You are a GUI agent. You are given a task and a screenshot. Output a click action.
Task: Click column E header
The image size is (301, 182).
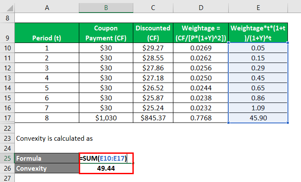pos(258,7)
